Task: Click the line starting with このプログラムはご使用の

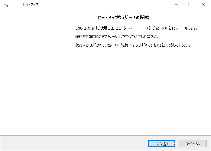Action: (104, 28)
